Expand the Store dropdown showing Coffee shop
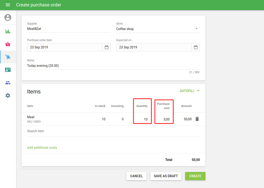The width and height of the screenshot is (264, 188). 158,29
